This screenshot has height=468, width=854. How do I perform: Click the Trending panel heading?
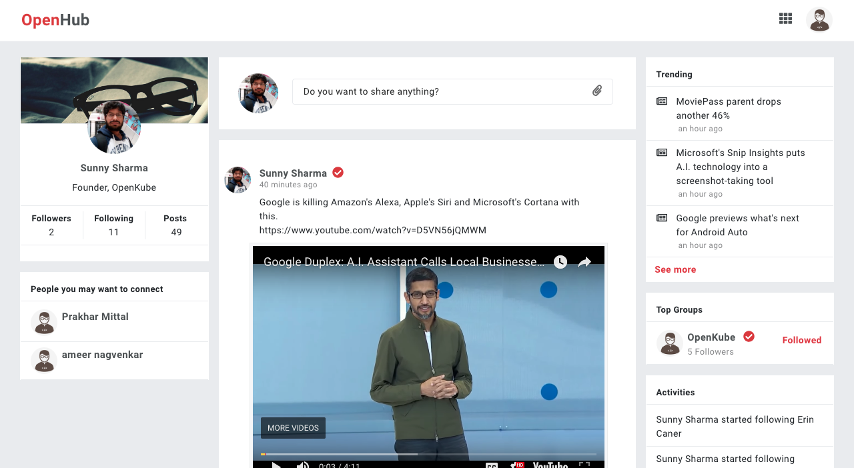(x=674, y=74)
